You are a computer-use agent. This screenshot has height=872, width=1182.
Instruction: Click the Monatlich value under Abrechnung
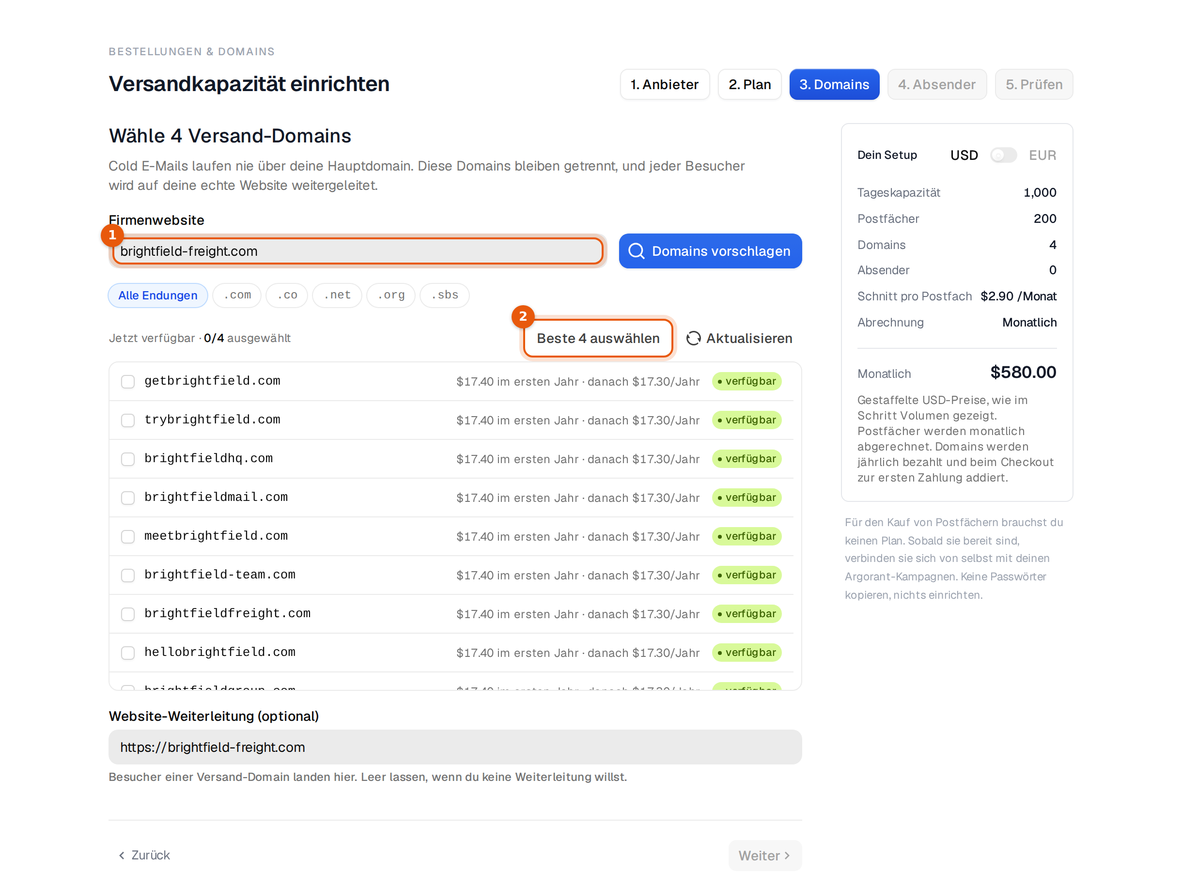pyautogui.click(x=1029, y=323)
